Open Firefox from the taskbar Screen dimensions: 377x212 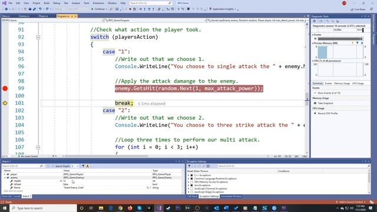coord(130,208)
